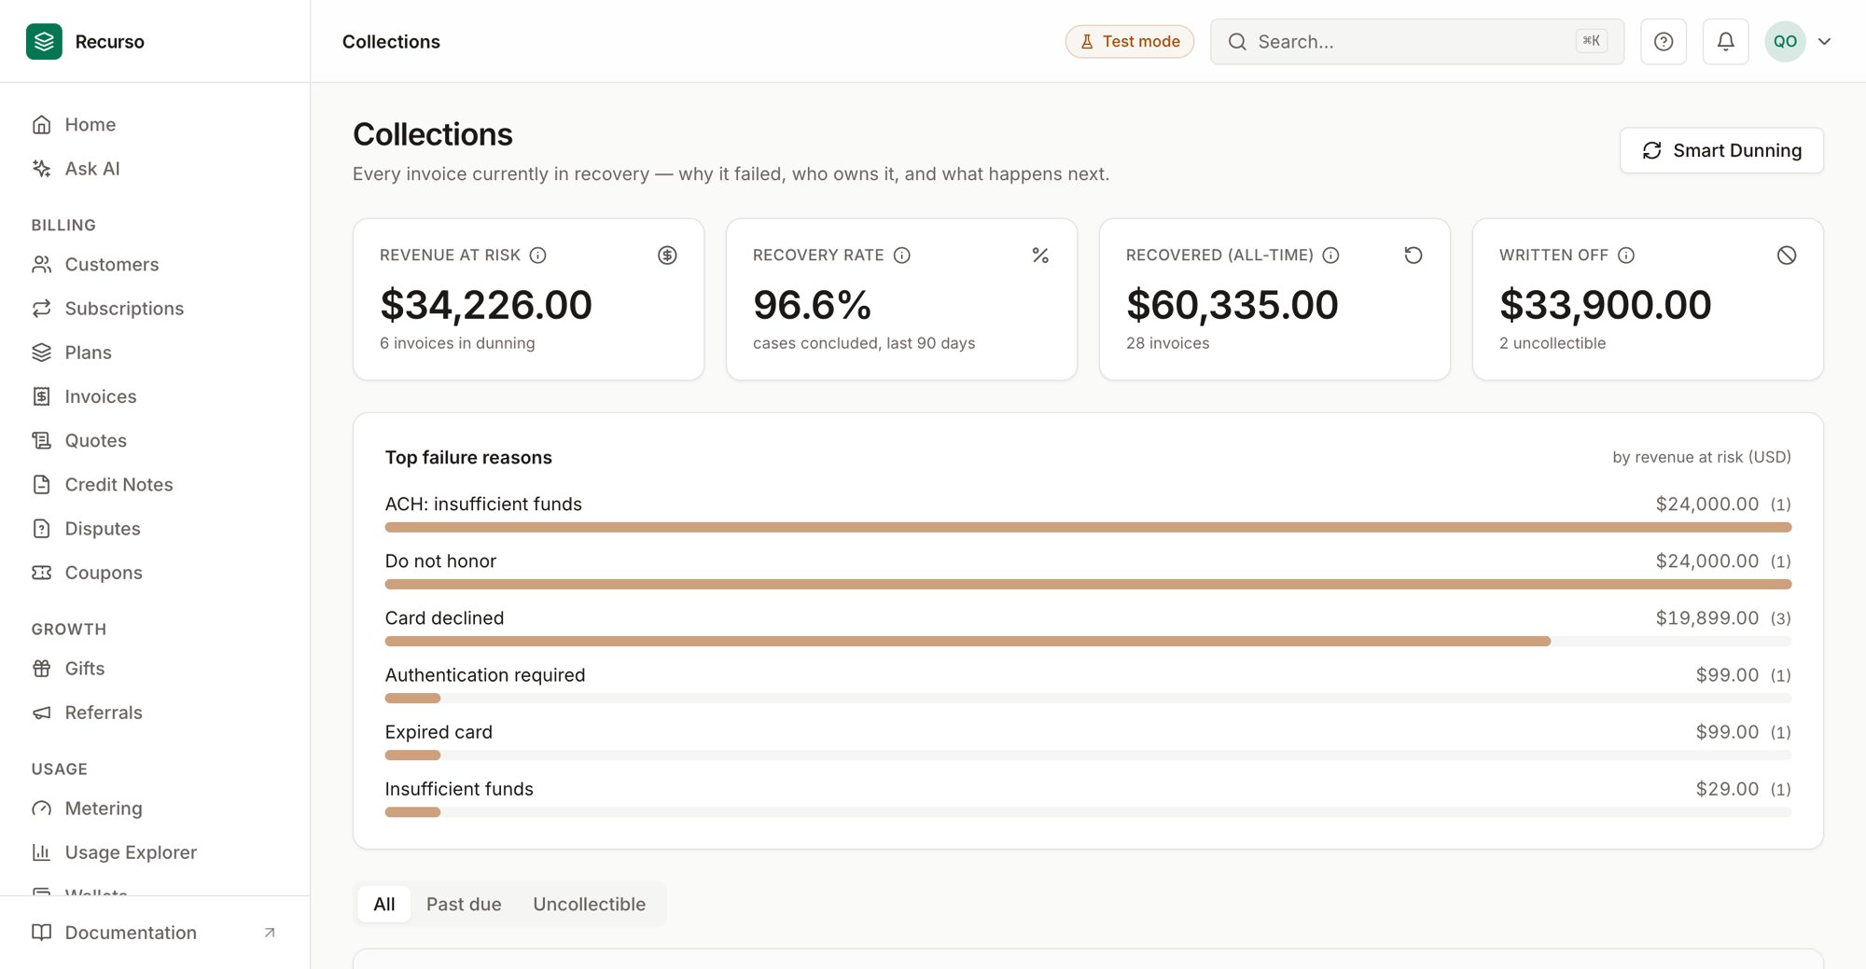This screenshot has height=969, width=1866.
Task: Click the Card declined bar
Action: tap(968, 641)
